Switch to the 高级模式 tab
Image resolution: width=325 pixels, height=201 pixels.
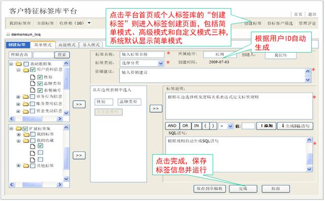coord(67,45)
